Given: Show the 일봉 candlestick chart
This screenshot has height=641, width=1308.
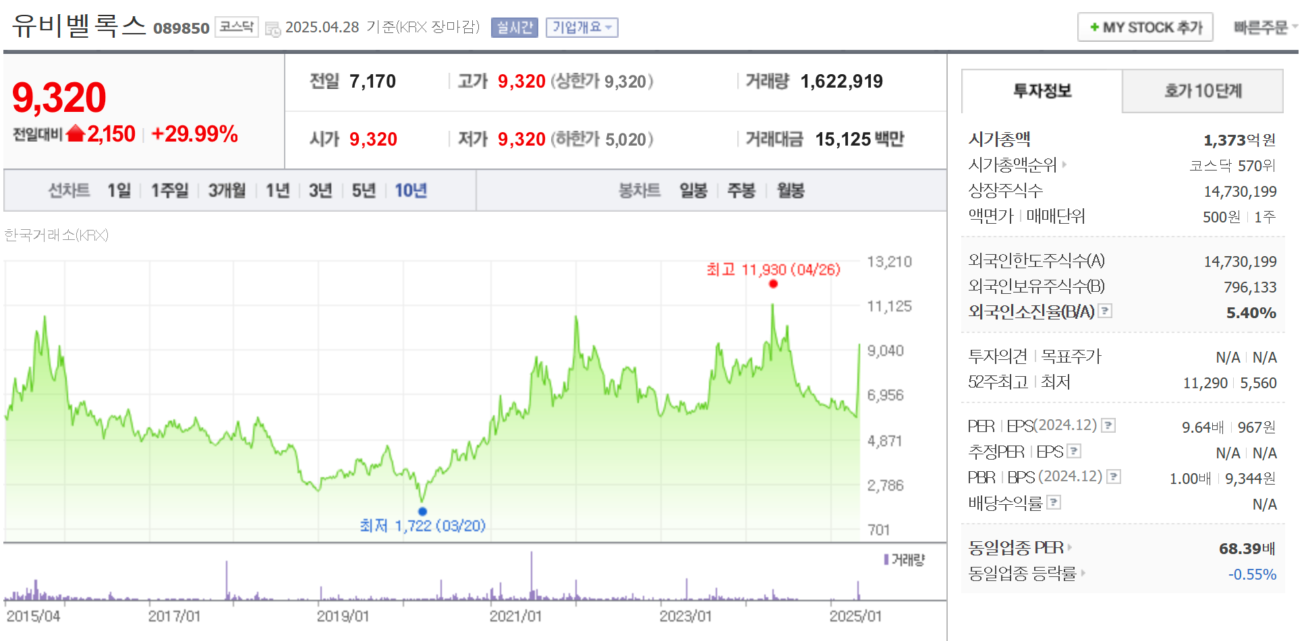Looking at the screenshot, I should tap(693, 190).
